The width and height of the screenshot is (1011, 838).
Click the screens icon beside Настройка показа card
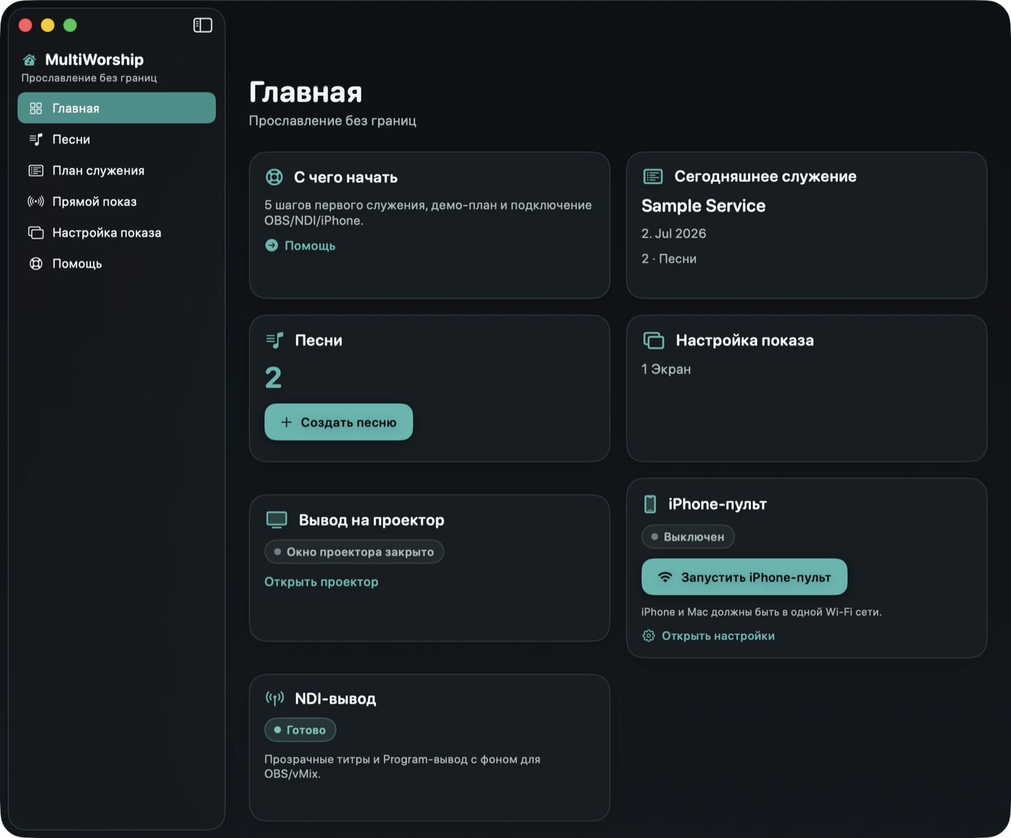tap(654, 340)
